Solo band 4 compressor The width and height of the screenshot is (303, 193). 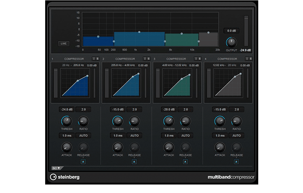click(x=250, y=59)
